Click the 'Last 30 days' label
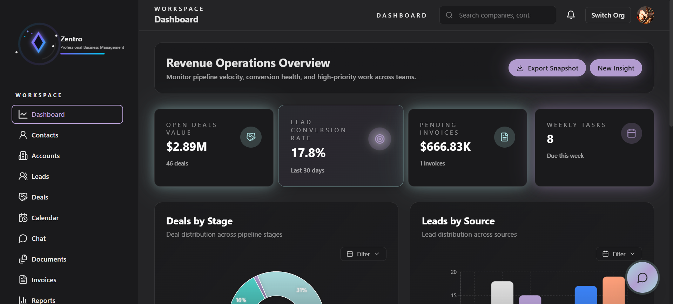673x304 pixels. 308,170
